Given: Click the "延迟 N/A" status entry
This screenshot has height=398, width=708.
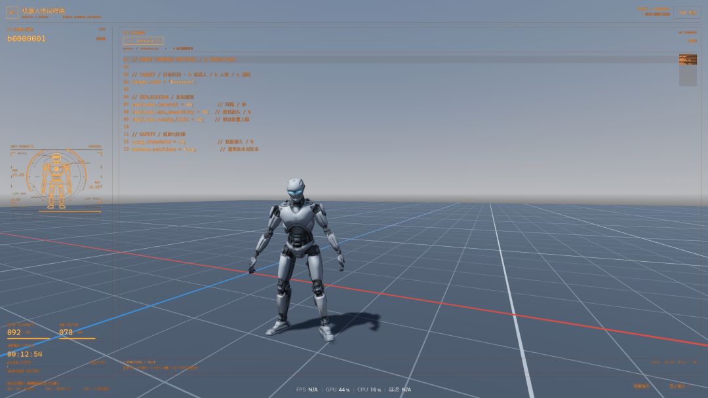Looking at the screenshot, I should (400, 389).
